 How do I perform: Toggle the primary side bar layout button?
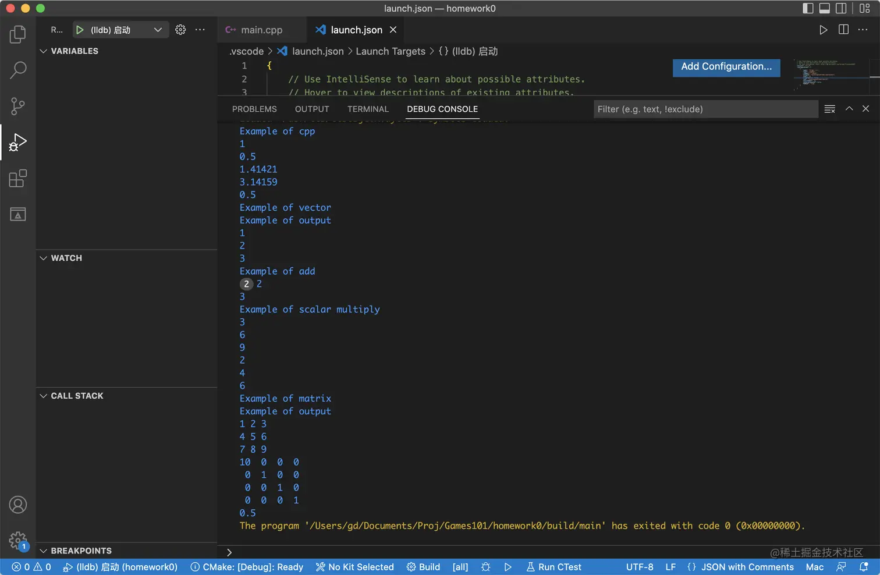[x=808, y=8]
